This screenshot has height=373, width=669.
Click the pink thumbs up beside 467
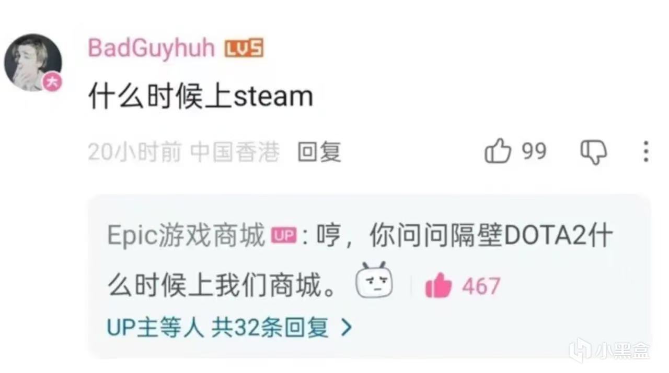(439, 286)
